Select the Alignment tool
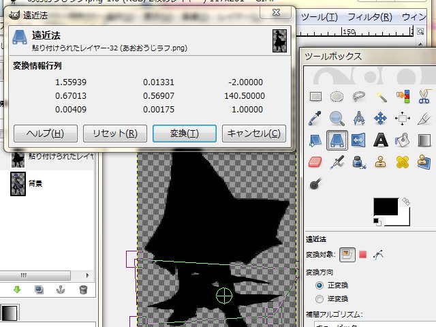The width and height of the screenshot is (436, 327). (403, 119)
